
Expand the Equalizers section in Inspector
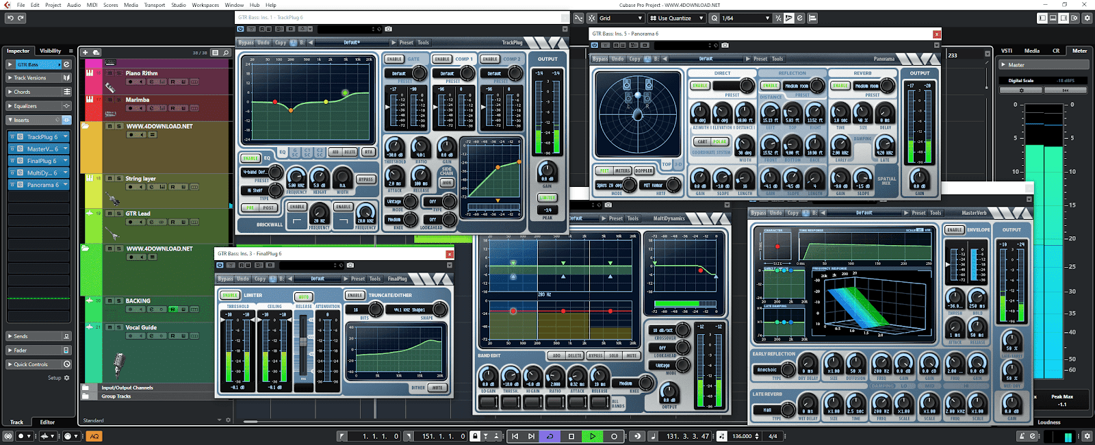click(39, 106)
